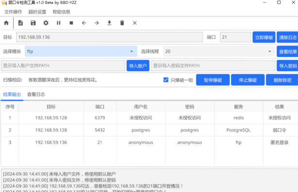Click the 密码 column header

(190, 107)
